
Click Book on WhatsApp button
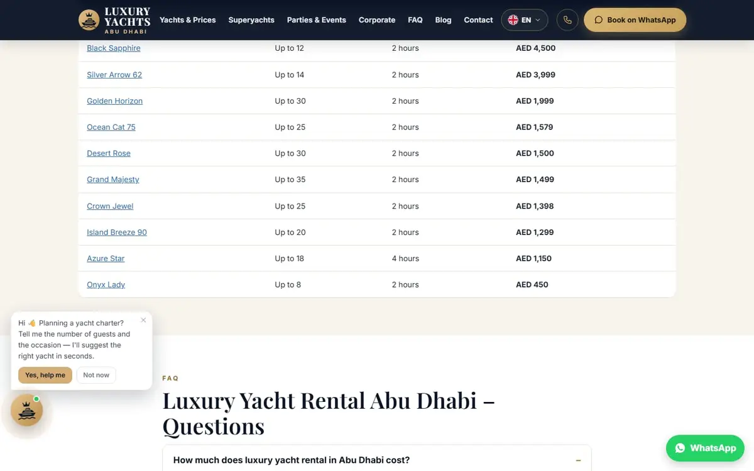[635, 20]
